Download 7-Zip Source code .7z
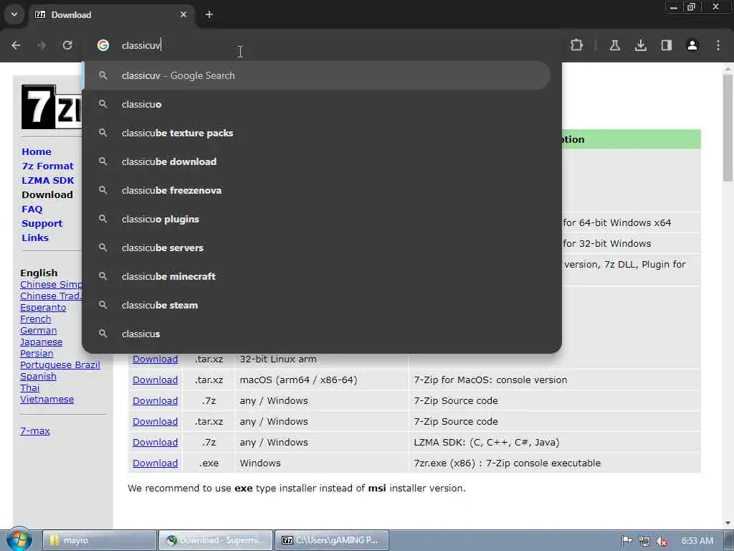 point(155,400)
